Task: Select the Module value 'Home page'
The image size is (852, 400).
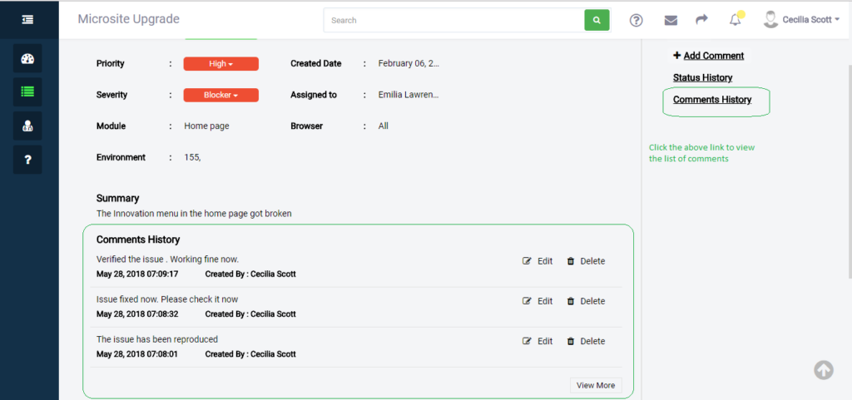Action: (x=206, y=126)
